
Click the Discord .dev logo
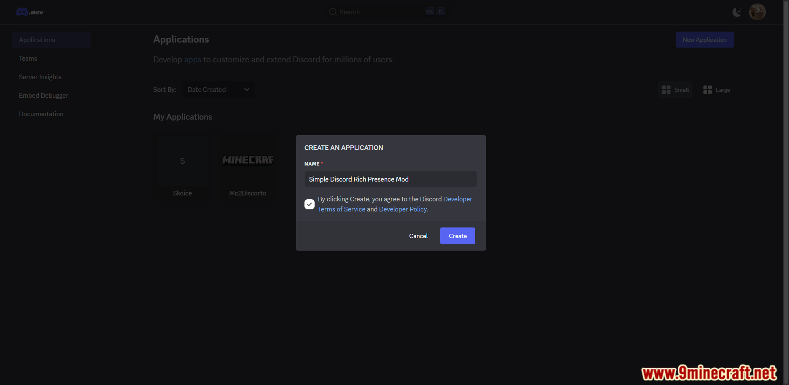[30, 12]
